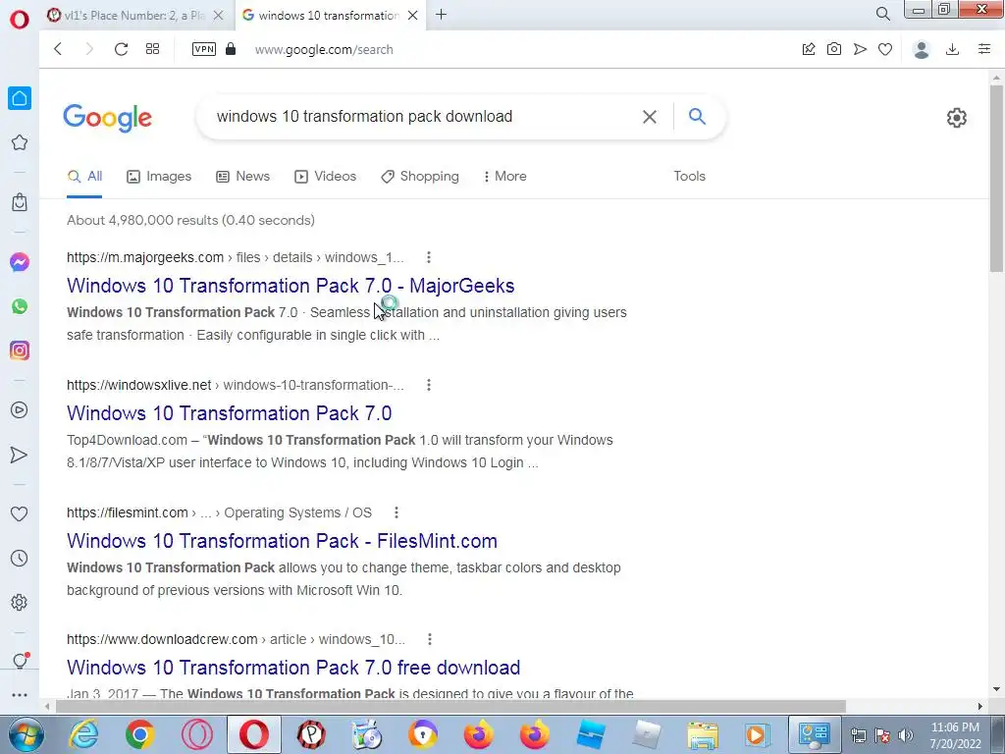This screenshot has height=754, width=1005.
Task: Open Bookmarks star in the sidebar
Action: tap(20, 142)
